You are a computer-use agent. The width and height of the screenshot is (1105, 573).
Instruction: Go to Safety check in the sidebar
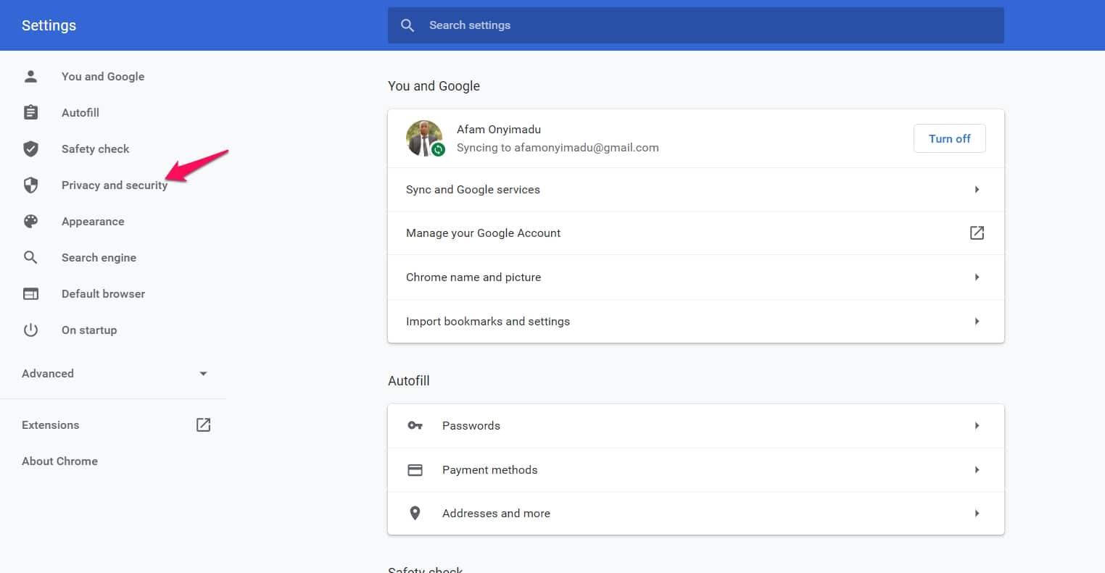pos(95,149)
